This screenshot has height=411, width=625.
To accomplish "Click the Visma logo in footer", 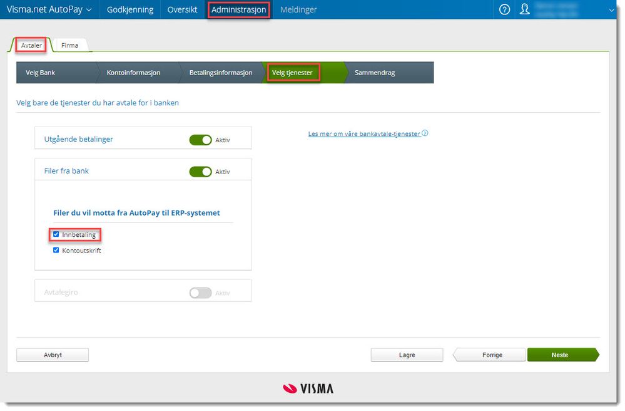I will [308, 388].
